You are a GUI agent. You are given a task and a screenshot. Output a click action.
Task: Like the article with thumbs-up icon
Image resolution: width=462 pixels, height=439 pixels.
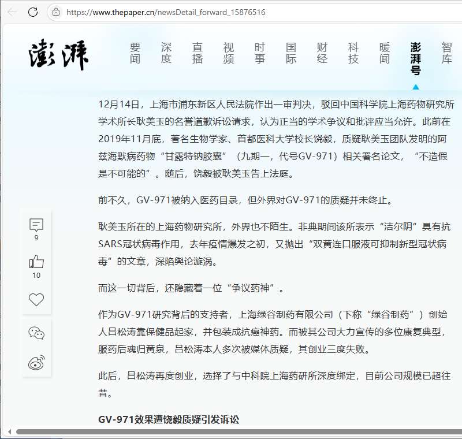pyautogui.click(x=36, y=262)
